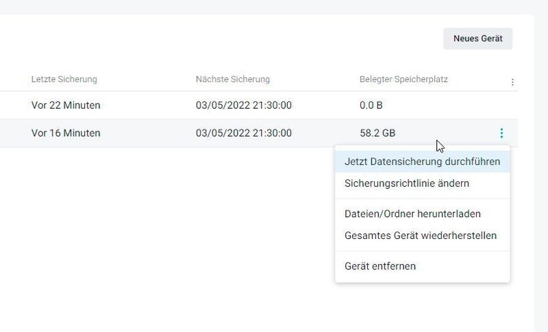
Task: Click next backup date in the 58.2 GB row
Action: (244, 133)
